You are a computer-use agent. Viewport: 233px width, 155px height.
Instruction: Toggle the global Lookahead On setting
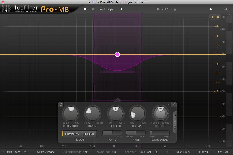pyautogui.click(x=114, y=152)
